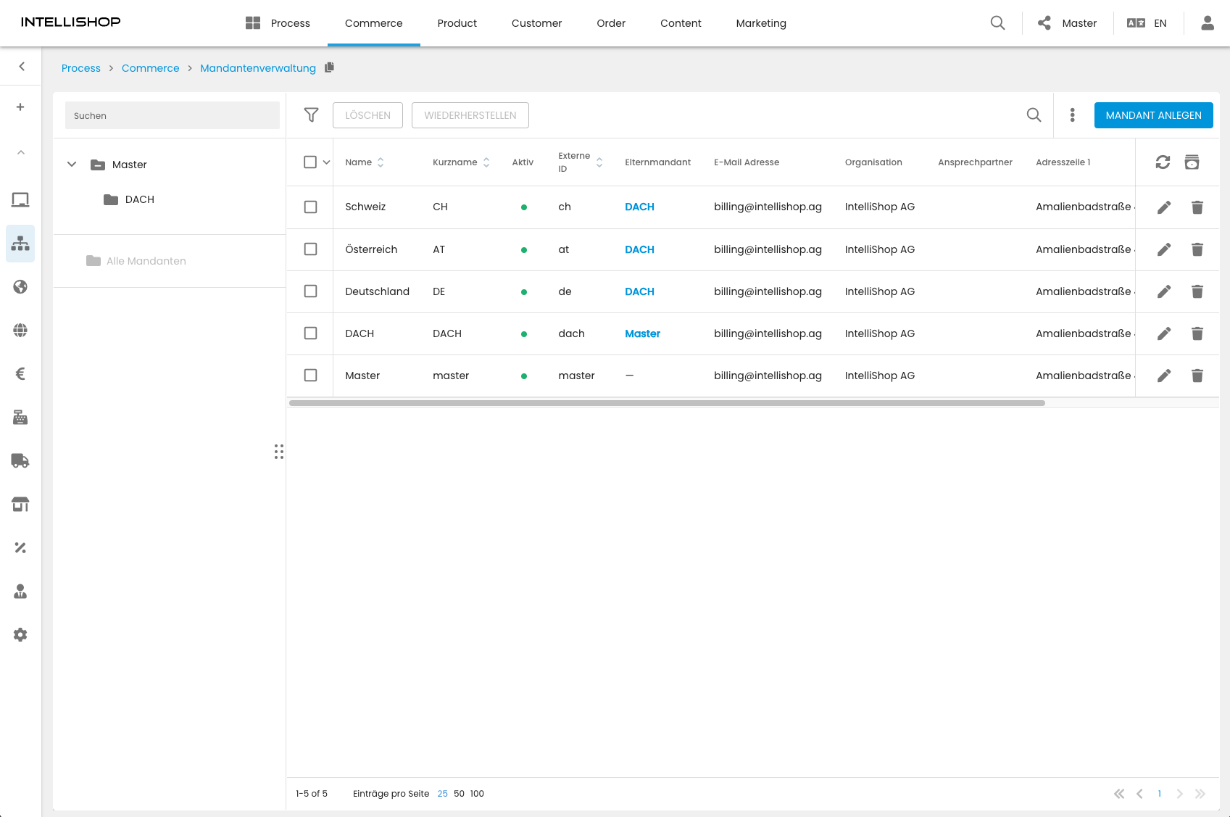The height and width of the screenshot is (817, 1230).
Task: Open the earth globe sidebar icon
Action: point(20,287)
